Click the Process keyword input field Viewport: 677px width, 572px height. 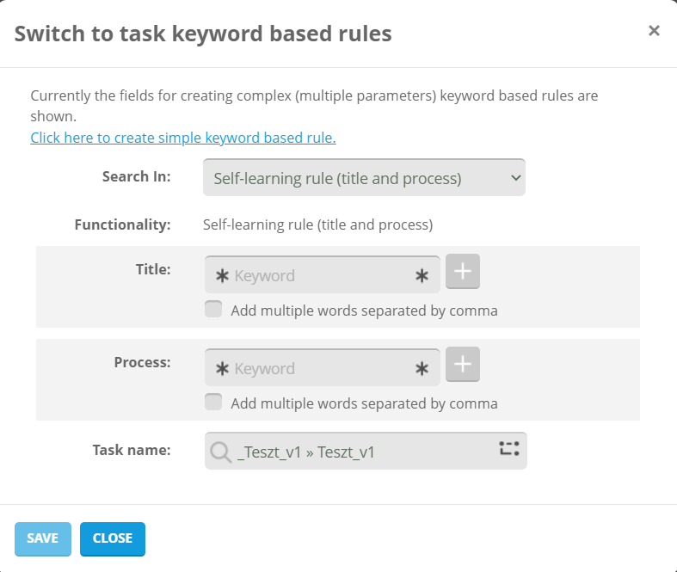coord(323,369)
